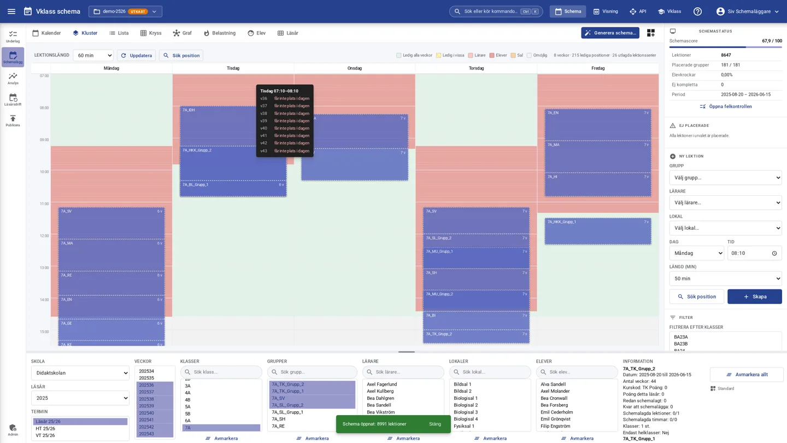Toggle the Ledig alla veckor legend checkbox
The image size is (787, 443).
tap(399, 55)
